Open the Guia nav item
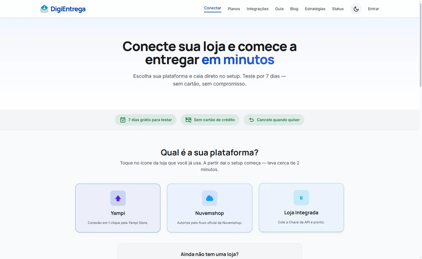 (279, 9)
